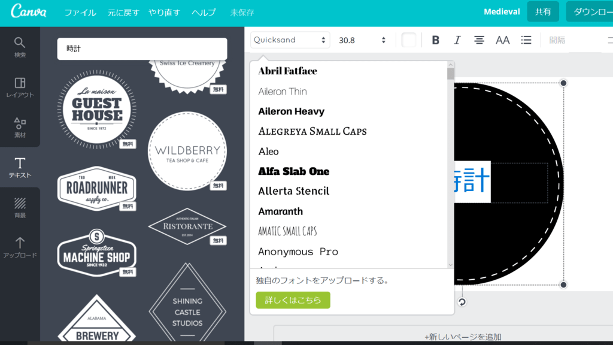
Task: Choose Aleo font
Action: 268,152
